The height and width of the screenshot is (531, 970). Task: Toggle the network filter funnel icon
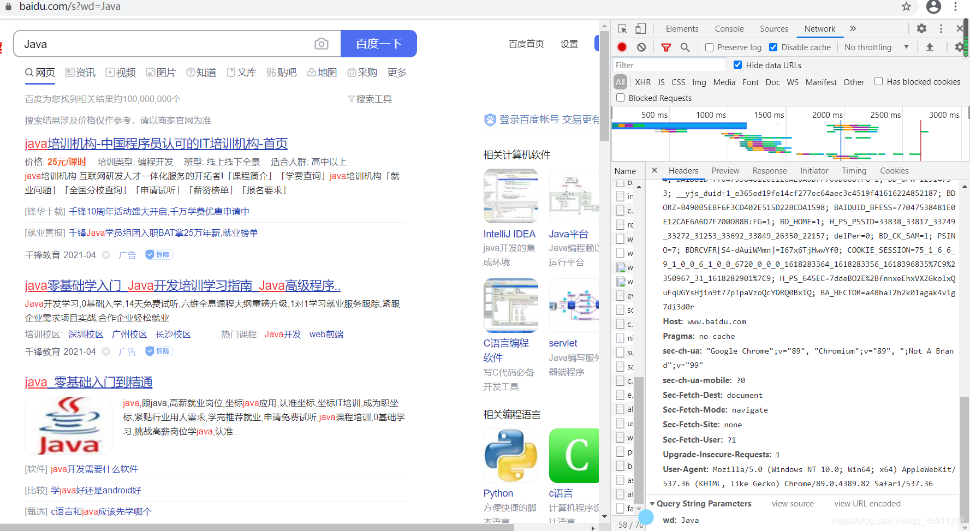pyautogui.click(x=666, y=47)
